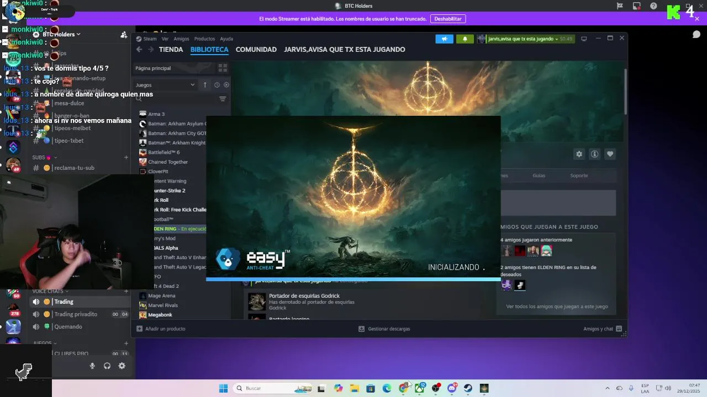The height and width of the screenshot is (397, 707).
Task: Open ELDEN RING settings gear icon
Action: (x=579, y=154)
